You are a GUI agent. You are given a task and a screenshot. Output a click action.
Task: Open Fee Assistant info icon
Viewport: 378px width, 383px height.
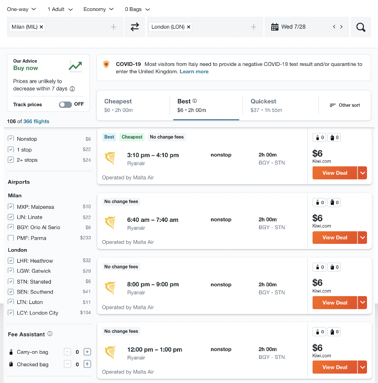50,334
